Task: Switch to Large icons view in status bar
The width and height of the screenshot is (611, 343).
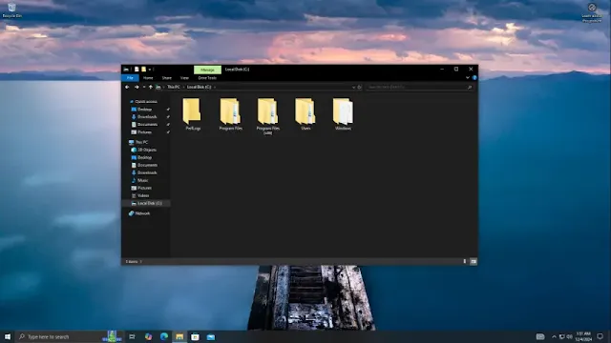Action: [474, 261]
